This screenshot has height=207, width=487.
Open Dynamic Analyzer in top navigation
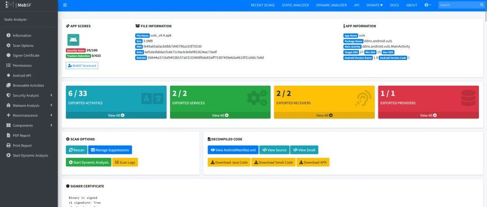331,5
